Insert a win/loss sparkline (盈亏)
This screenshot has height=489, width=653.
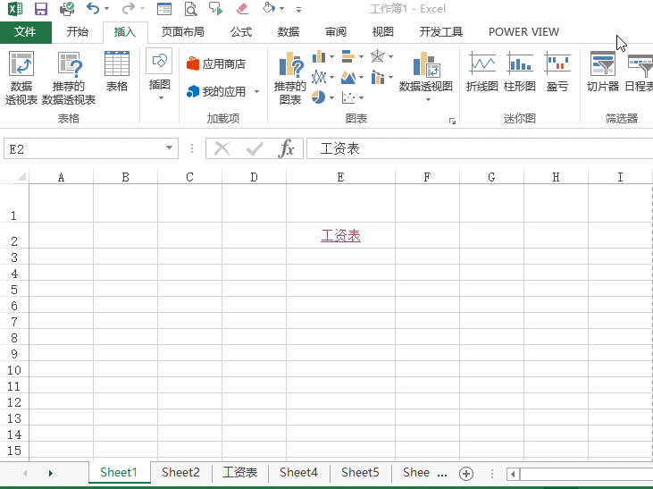tap(557, 72)
